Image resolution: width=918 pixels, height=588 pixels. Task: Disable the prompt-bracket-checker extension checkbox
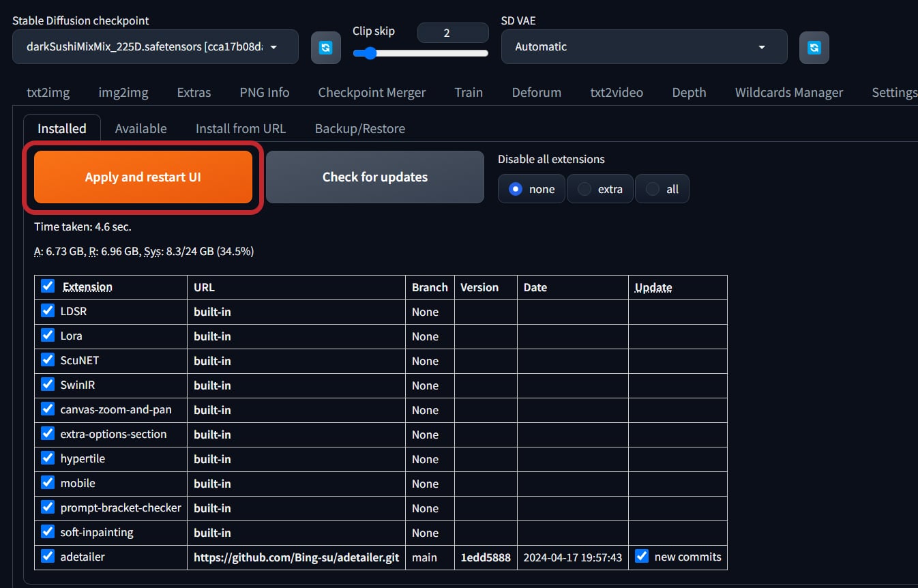pyautogui.click(x=48, y=507)
